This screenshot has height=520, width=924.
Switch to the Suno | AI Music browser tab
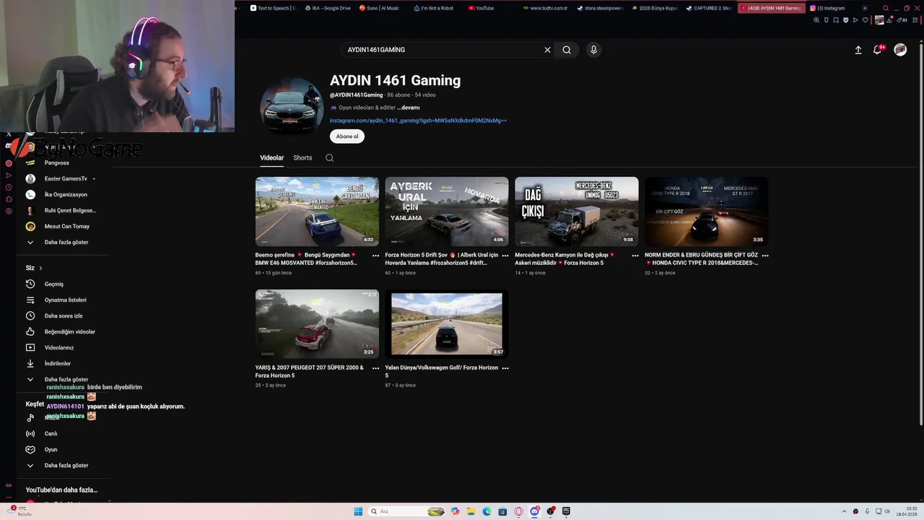point(379,8)
